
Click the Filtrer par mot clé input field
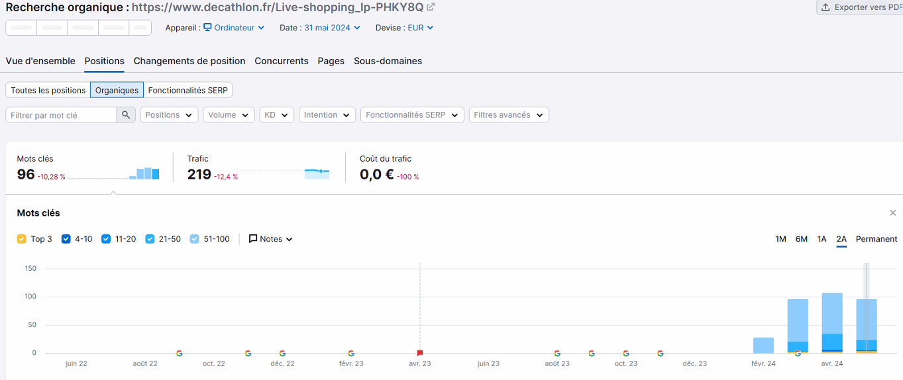[x=61, y=115]
